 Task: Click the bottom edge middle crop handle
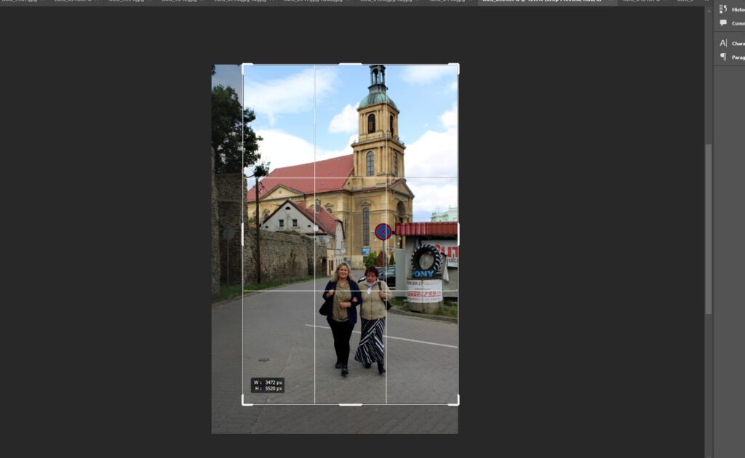pos(351,405)
